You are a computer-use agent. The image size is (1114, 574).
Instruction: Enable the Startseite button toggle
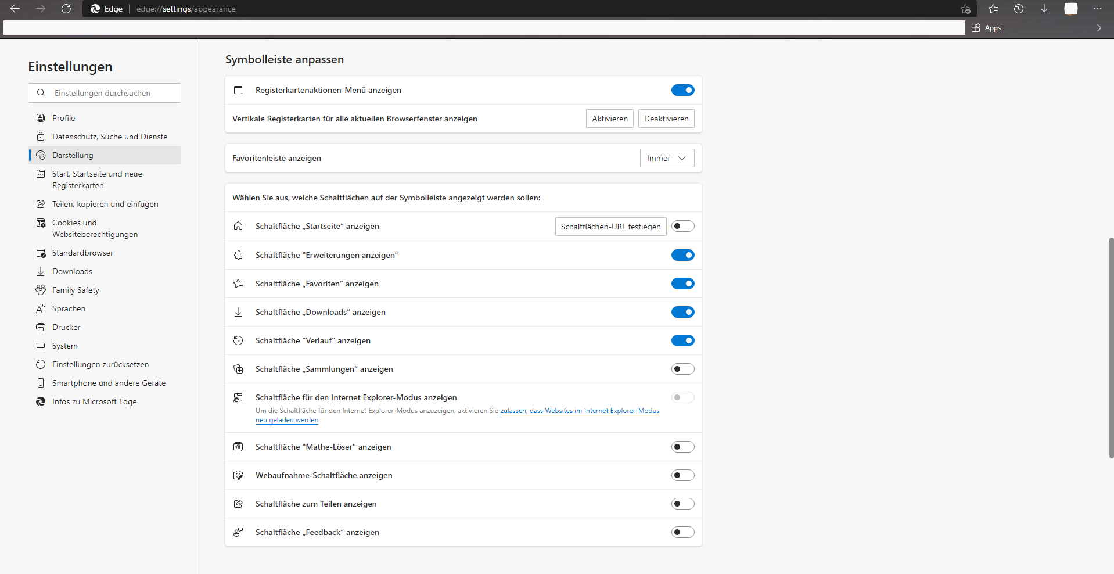coord(682,226)
